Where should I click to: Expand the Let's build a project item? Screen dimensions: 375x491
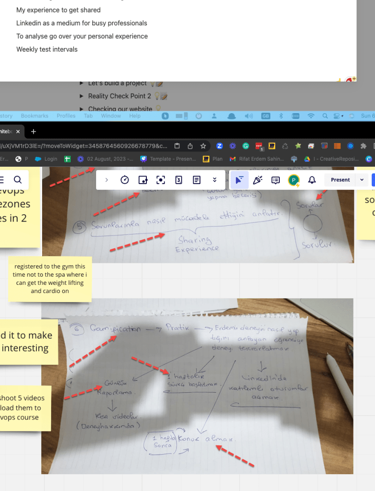pyautogui.click(x=82, y=83)
